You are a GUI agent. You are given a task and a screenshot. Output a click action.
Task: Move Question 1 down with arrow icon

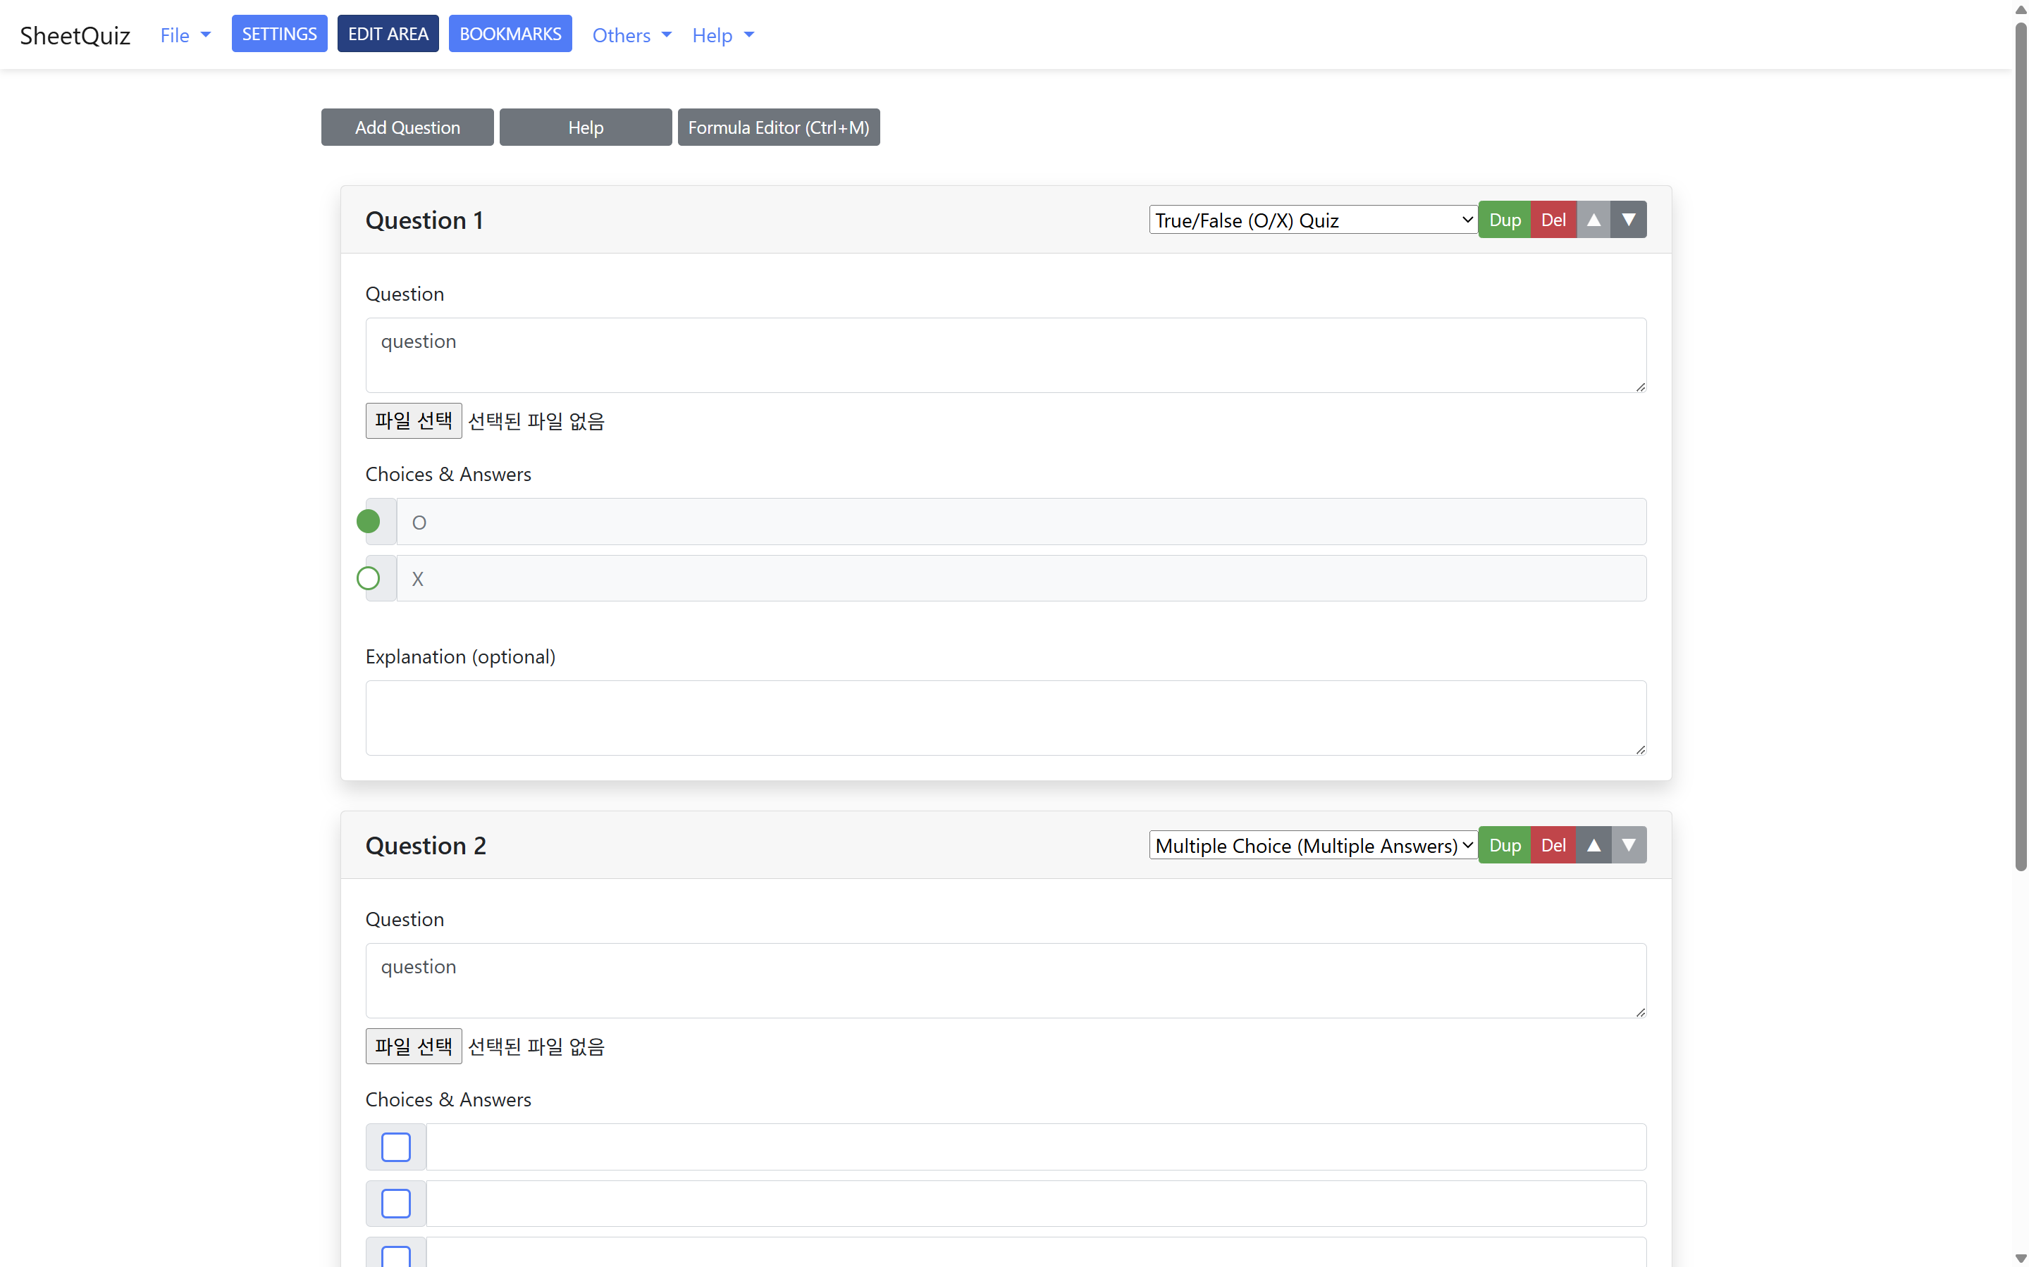click(x=1628, y=220)
